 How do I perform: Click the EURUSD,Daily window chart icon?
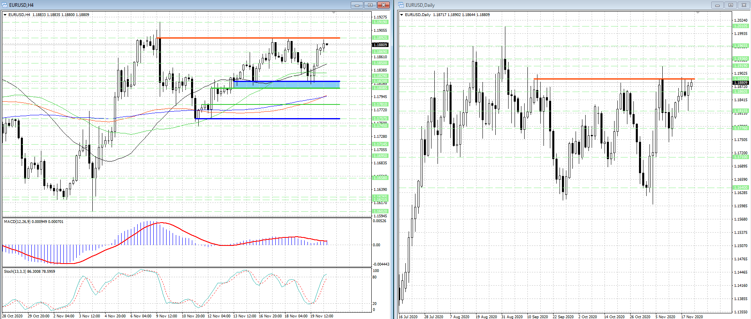point(401,5)
